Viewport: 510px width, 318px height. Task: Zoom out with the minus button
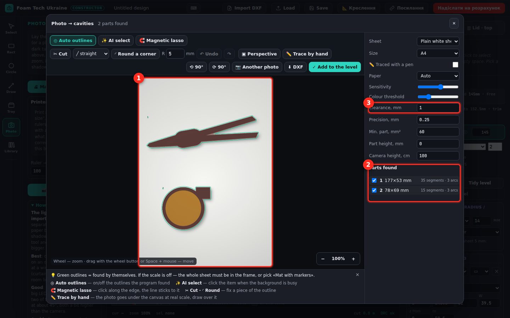323,259
